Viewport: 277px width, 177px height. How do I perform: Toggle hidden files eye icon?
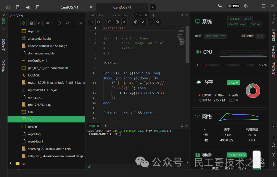click(x=47, y=23)
